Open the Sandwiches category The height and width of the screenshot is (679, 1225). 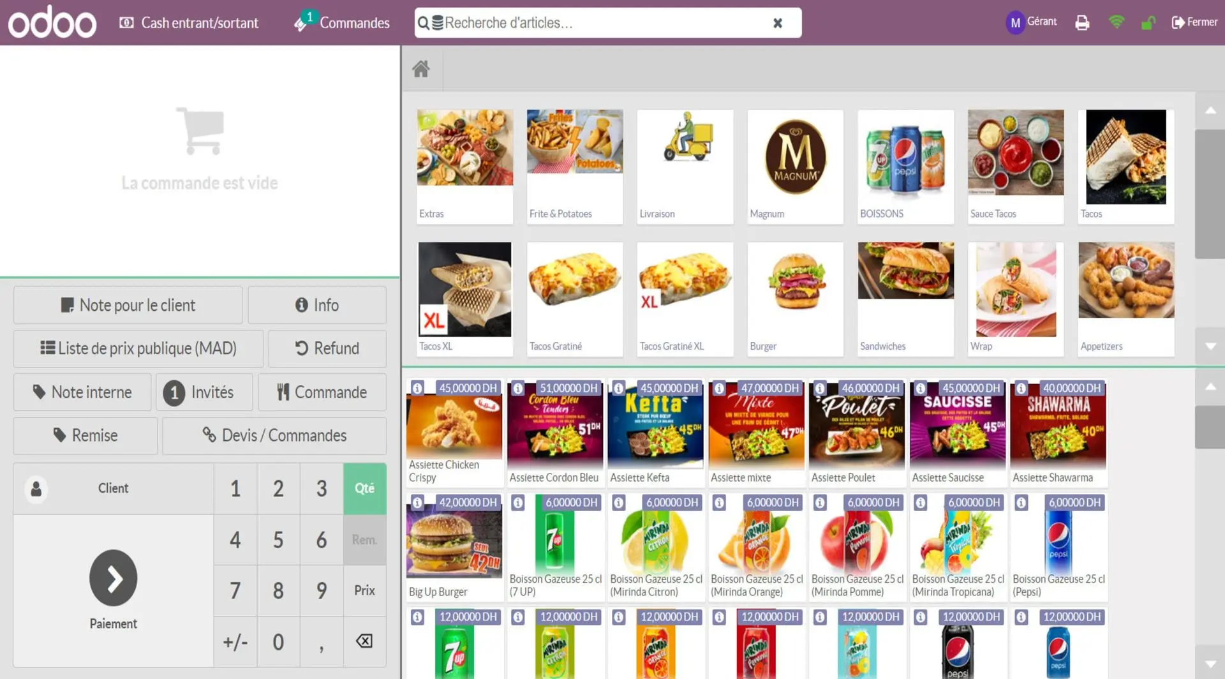(905, 299)
